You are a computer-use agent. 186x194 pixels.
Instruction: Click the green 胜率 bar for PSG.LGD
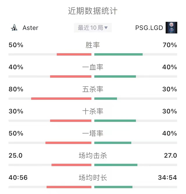118,54
